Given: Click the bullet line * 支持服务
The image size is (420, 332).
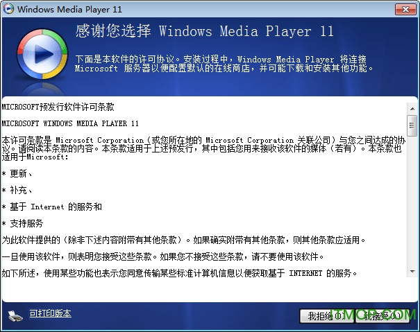Looking at the screenshot, I should (22, 223).
